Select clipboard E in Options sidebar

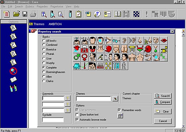pyautogui.click(x=13, y=62)
